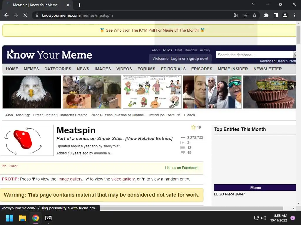Viewport: 301px width, 225px height.
Task: Open Chrome profile icon
Action: 285,15
